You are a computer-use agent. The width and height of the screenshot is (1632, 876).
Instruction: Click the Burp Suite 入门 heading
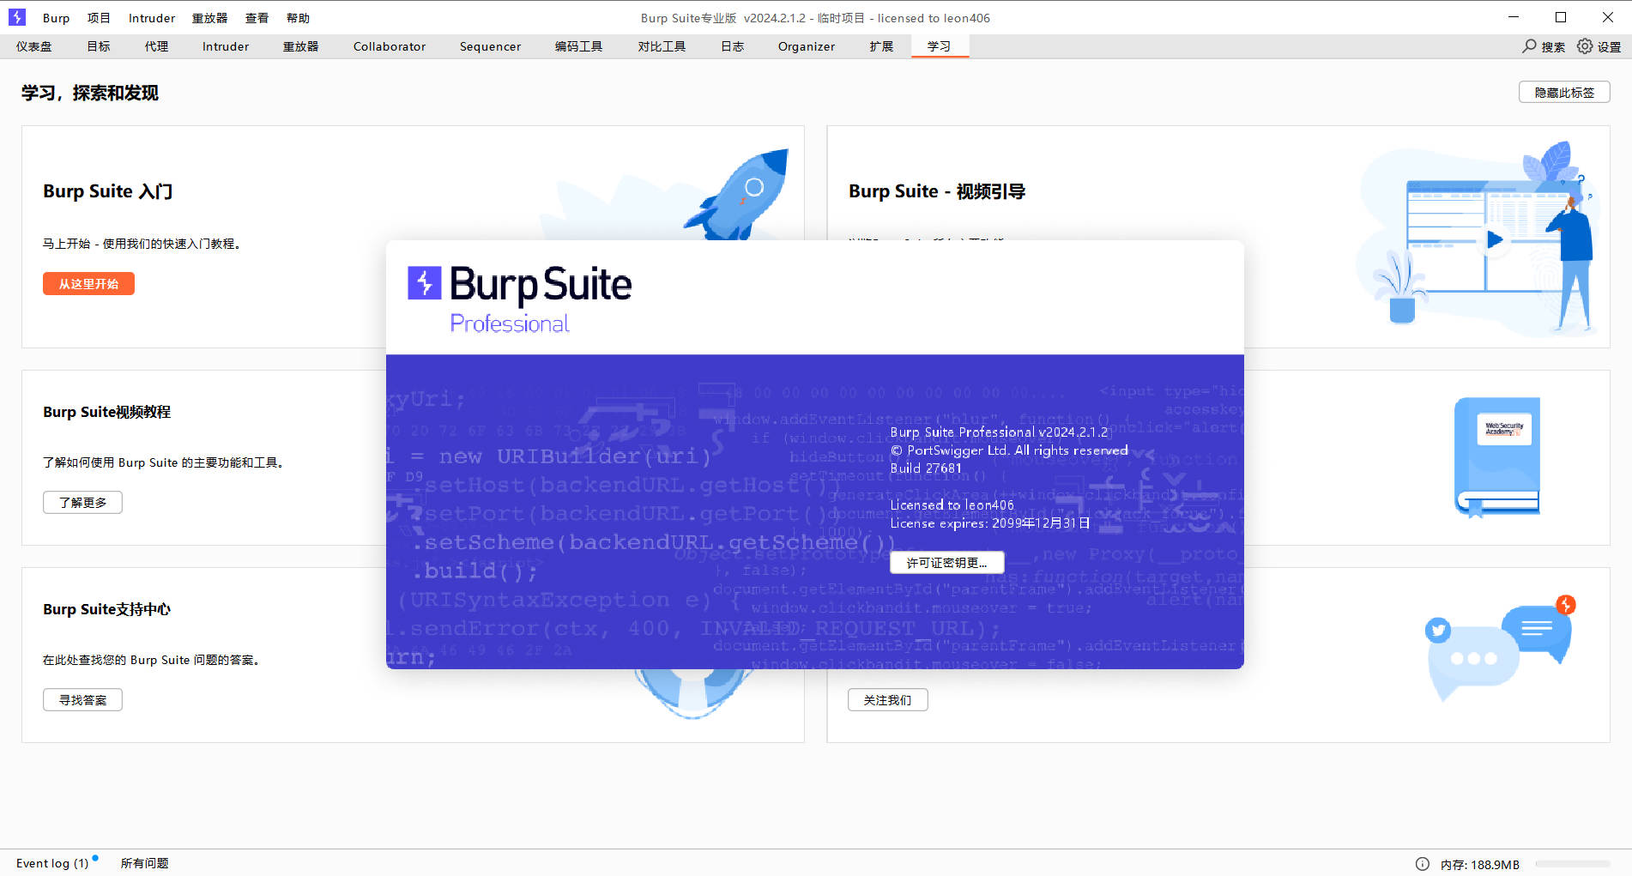(108, 191)
